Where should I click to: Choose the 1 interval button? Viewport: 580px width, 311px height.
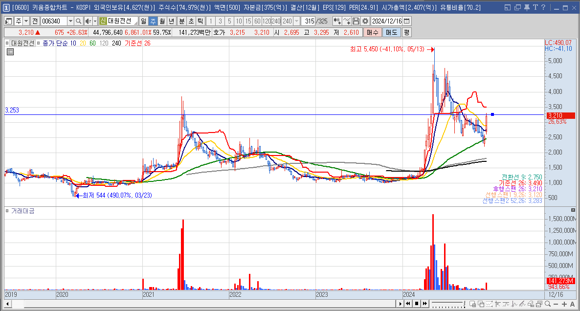[x=211, y=22]
